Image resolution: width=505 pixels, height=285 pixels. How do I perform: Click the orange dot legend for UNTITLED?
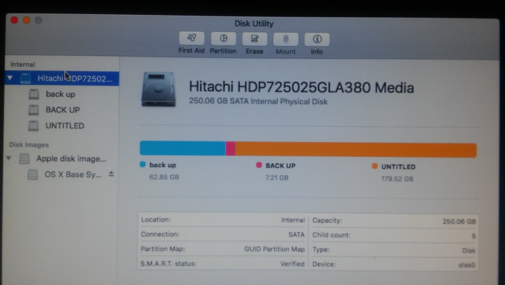coord(375,166)
